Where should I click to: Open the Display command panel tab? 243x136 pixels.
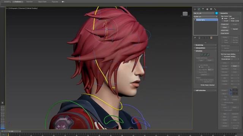tap(211, 9)
